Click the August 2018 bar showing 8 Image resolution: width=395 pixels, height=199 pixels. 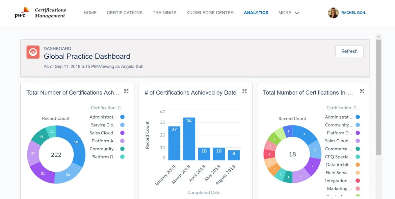pos(234,156)
